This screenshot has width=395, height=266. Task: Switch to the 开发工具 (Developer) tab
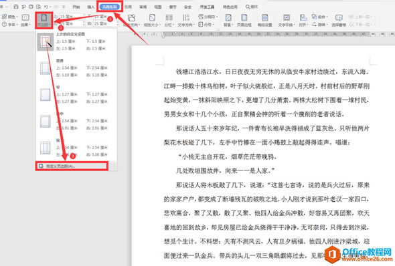point(207,7)
